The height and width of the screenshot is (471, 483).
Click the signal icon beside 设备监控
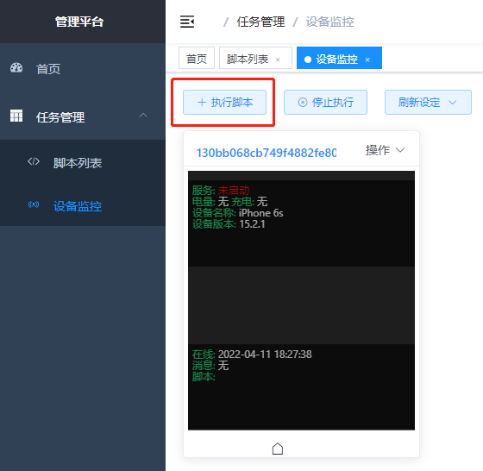pyautogui.click(x=34, y=204)
